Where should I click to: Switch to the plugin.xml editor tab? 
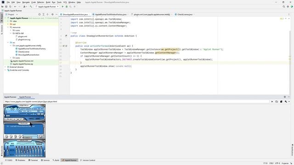[152, 14]
